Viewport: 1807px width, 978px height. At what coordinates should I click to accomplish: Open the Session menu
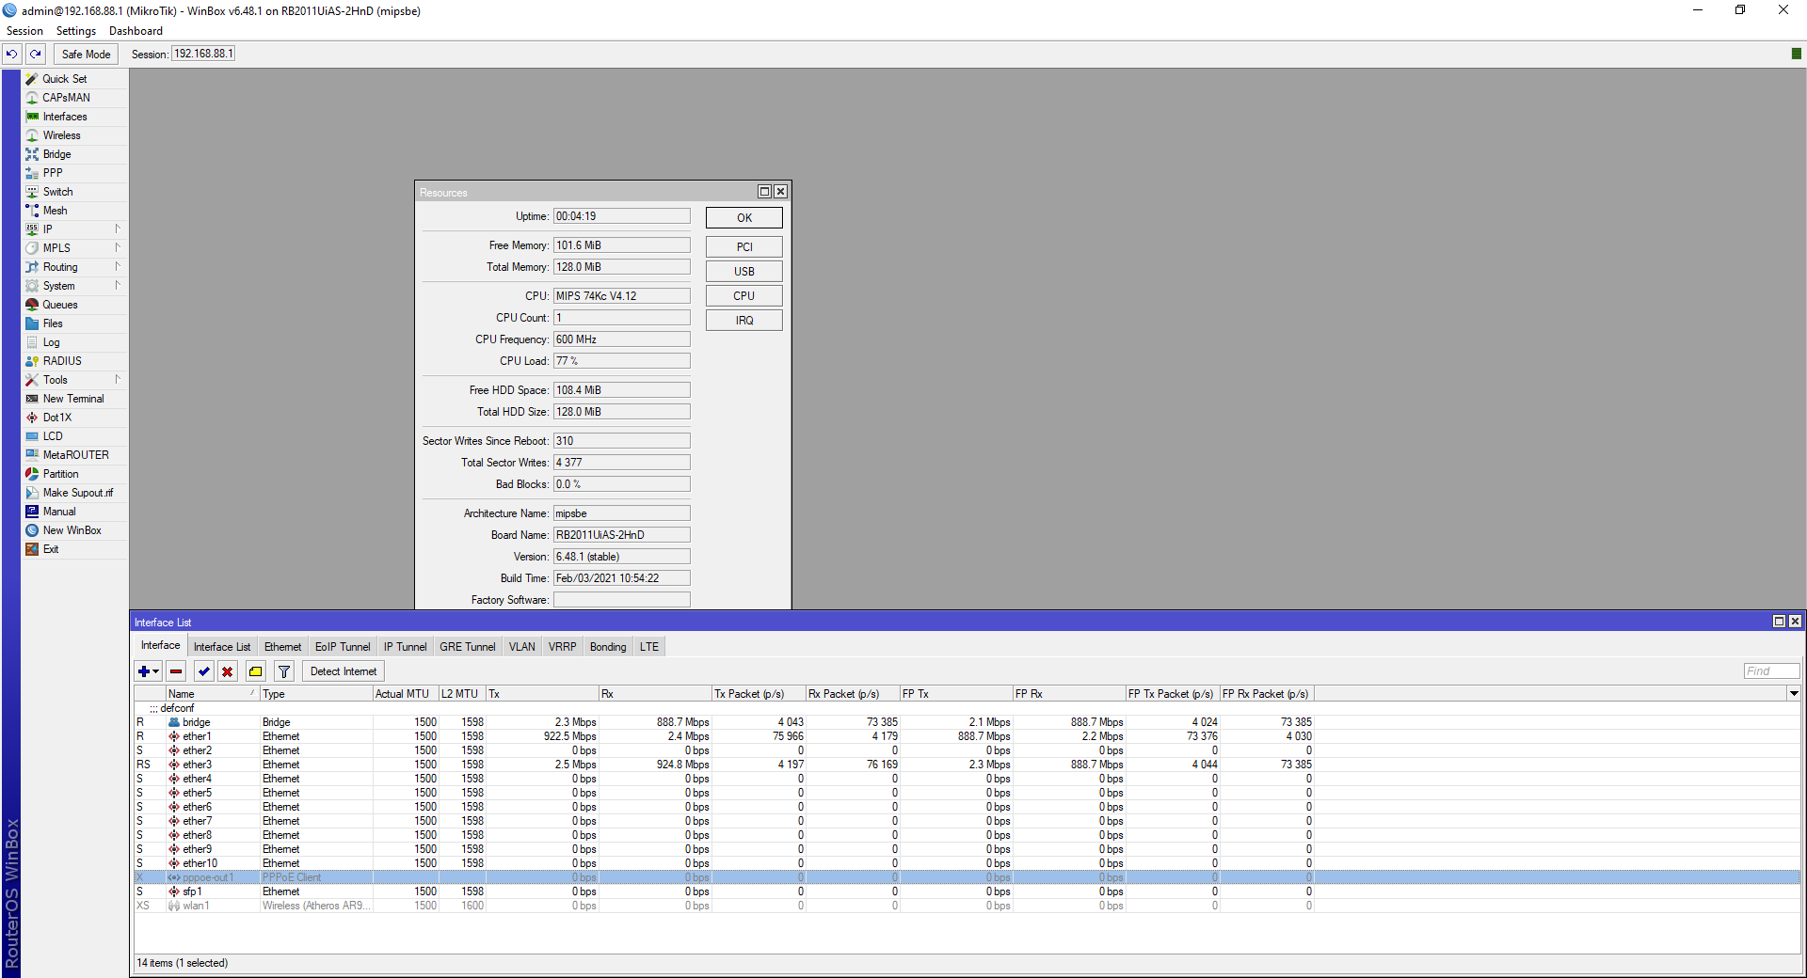click(24, 31)
